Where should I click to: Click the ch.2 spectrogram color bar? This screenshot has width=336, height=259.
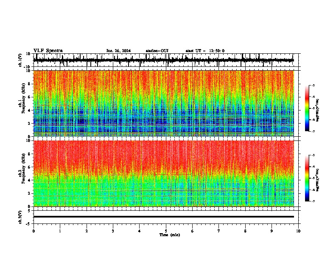307,178
